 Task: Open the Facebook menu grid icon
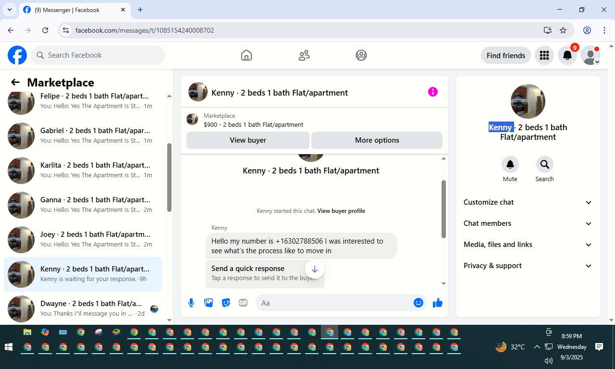pyautogui.click(x=544, y=55)
